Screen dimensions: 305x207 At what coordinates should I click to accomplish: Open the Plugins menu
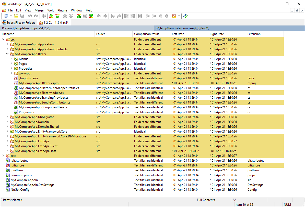[x=62, y=10]
